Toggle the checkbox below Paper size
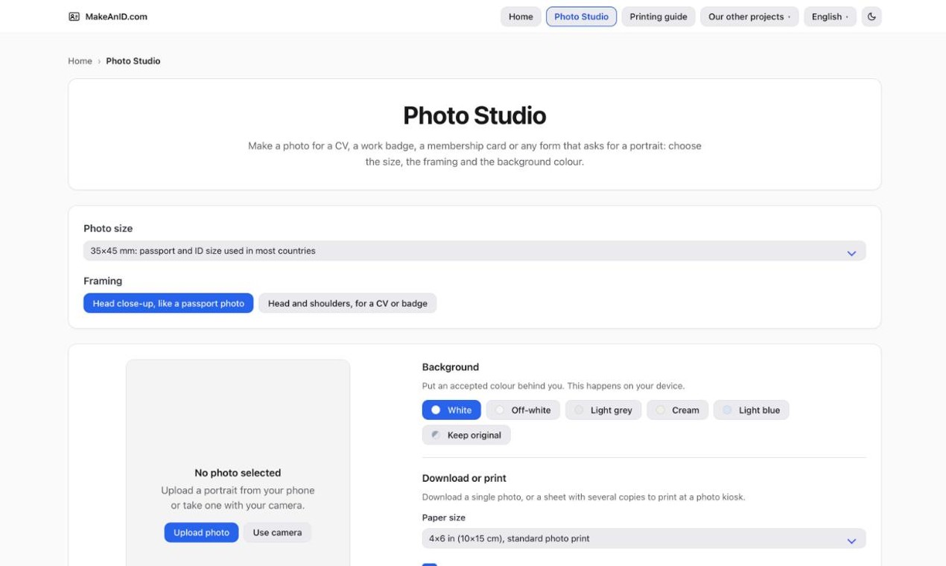946x566 pixels. click(429, 565)
